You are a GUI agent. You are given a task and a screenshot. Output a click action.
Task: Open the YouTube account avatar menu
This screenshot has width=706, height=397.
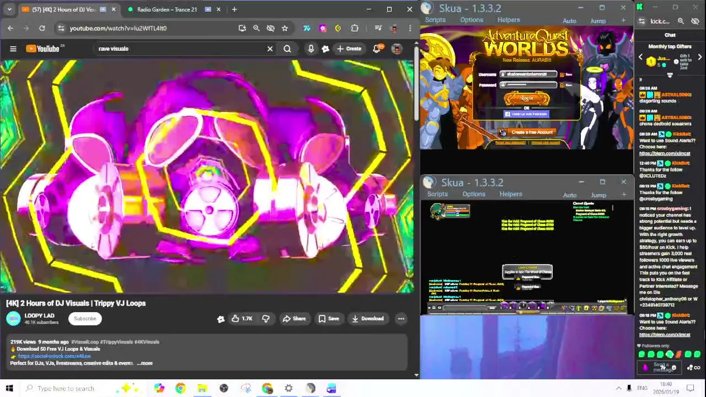[x=397, y=49]
